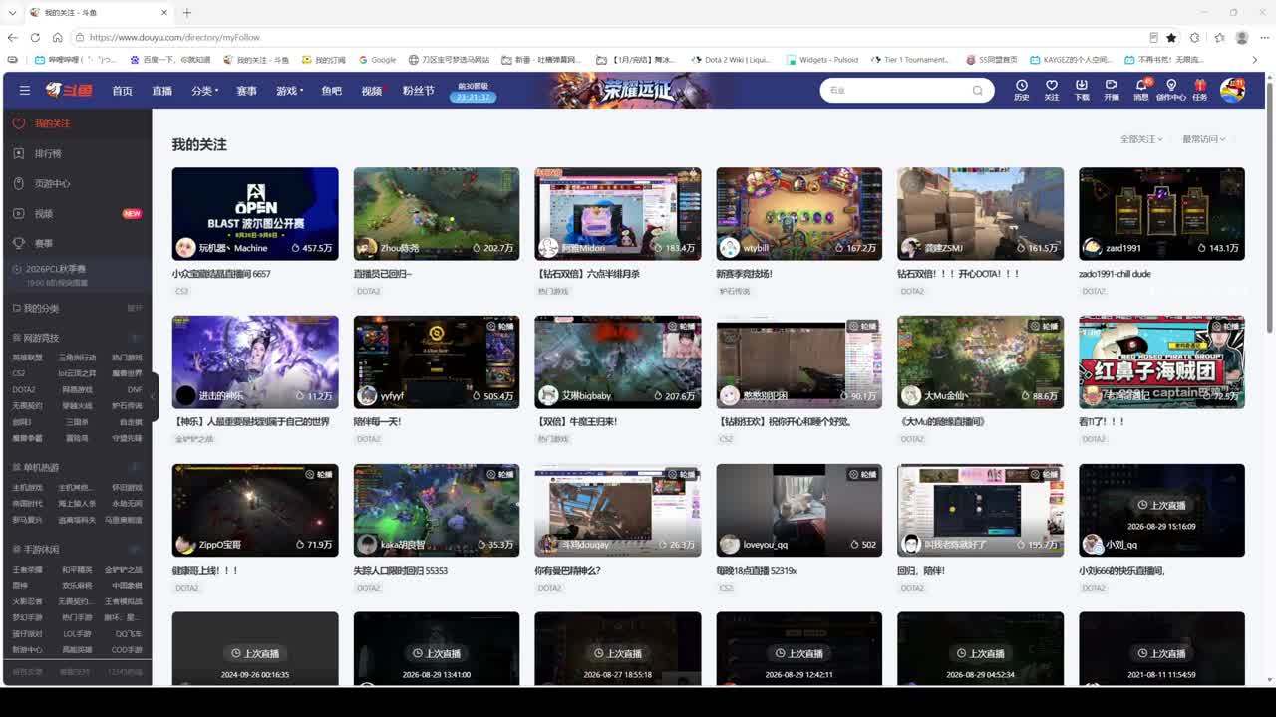Image resolution: width=1276 pixels, height=717 pixels.
Task: Click the 下载 download icon
Action: 1082,90
